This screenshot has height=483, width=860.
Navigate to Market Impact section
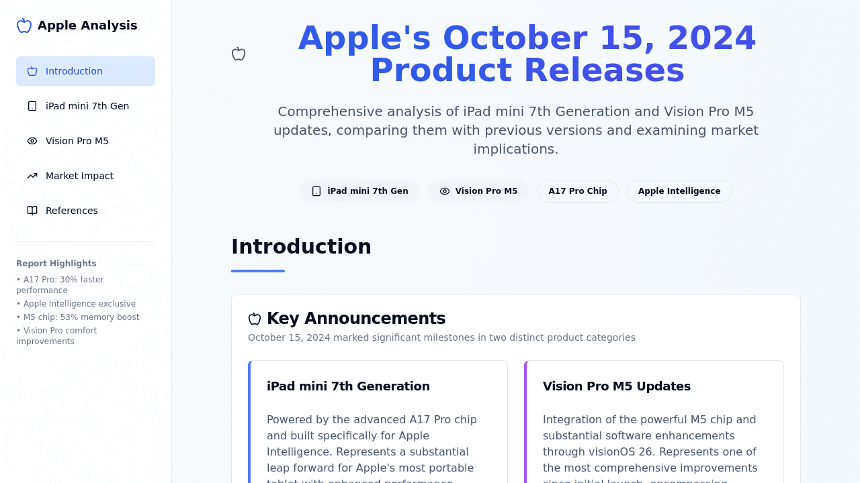79,176
